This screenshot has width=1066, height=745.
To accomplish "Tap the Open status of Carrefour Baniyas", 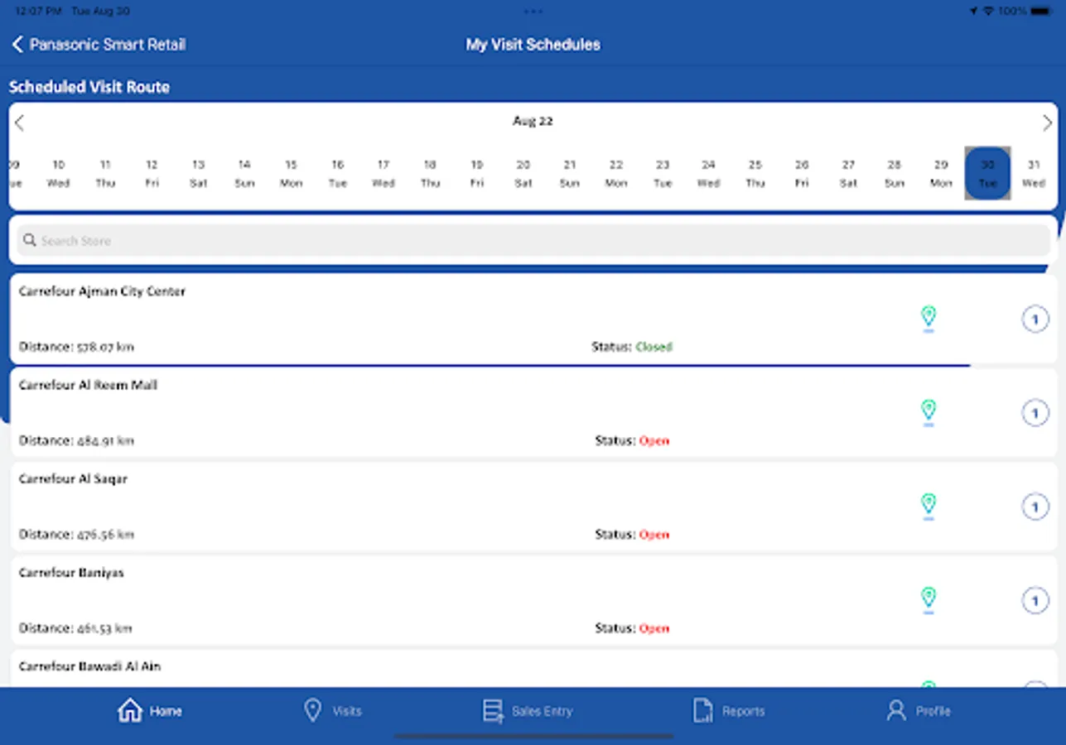I will 654,628.
